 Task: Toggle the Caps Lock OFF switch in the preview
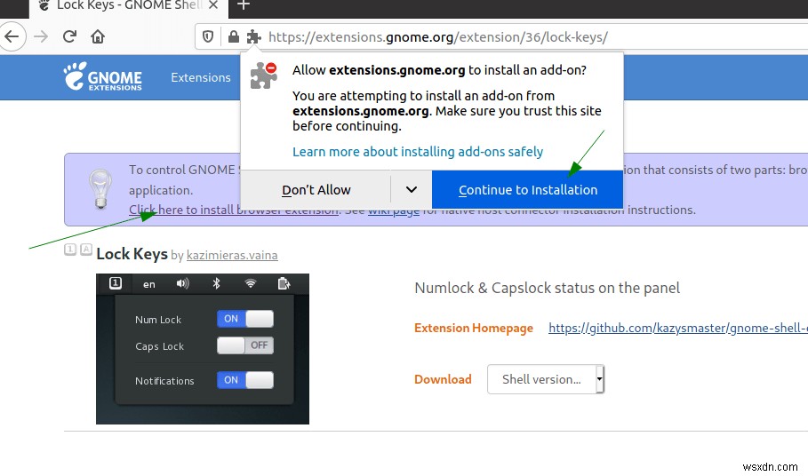pyautogui.click(x=245, y=345)
